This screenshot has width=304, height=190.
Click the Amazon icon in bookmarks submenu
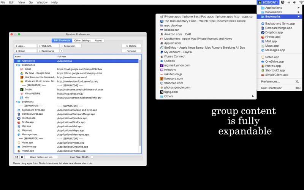pos(161,34)
